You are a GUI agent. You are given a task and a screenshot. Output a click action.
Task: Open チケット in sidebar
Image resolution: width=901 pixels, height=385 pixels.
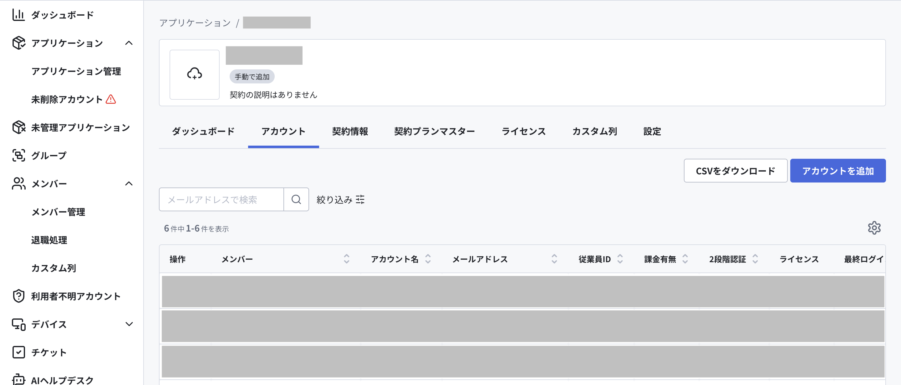click(x=48, y=352)
